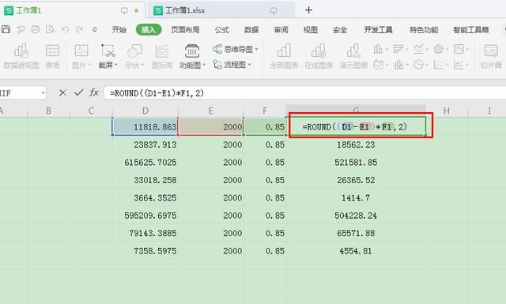Insert a 表格 table
This screenshot has height=304, width=506.
pyautogui.click(x=52, y=56)
